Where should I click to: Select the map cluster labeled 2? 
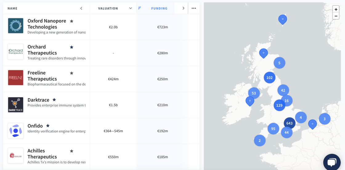click(260, 141)
